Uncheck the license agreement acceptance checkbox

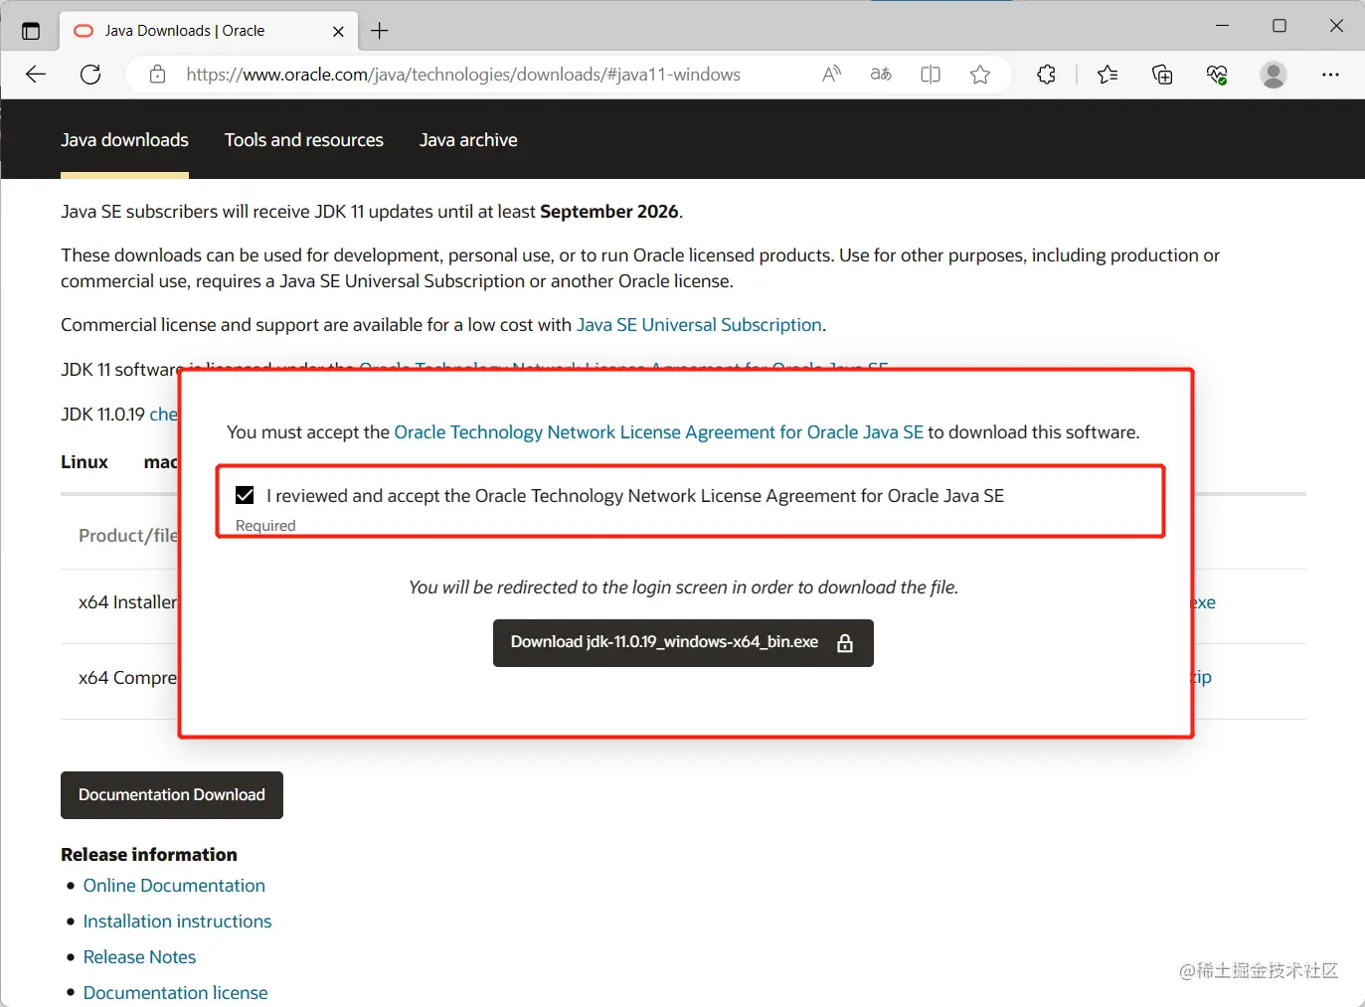245,495
